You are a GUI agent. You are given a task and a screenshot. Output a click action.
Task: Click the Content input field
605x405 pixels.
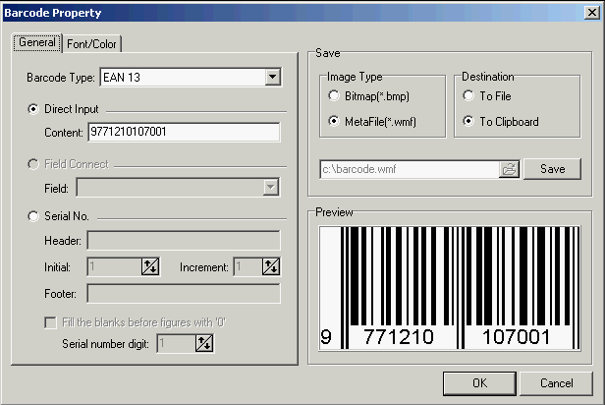[184, 132]
